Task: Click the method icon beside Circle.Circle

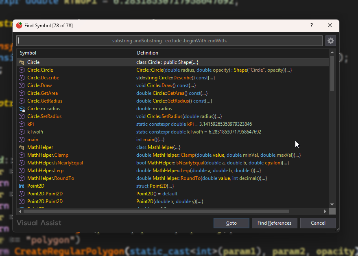Action: [x=22, y=70]
